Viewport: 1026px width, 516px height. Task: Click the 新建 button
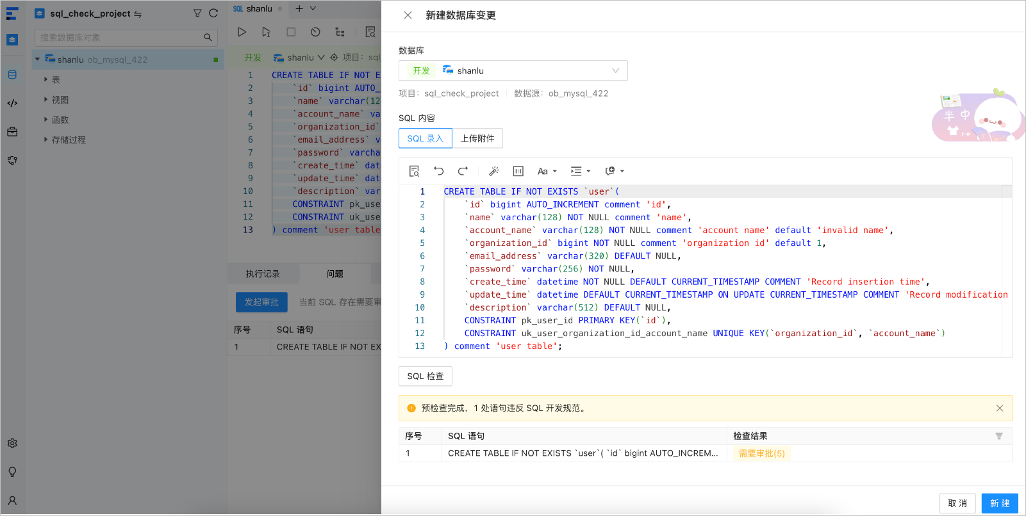pyautogui.click(x=1000, y=503)
